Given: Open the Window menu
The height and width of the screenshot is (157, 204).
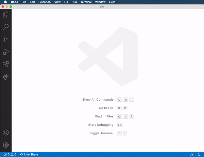Looking at the screenshot, I should (100, 2).
